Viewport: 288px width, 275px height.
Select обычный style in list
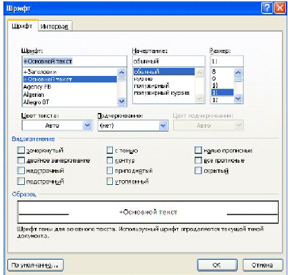[x=164, y=72]
